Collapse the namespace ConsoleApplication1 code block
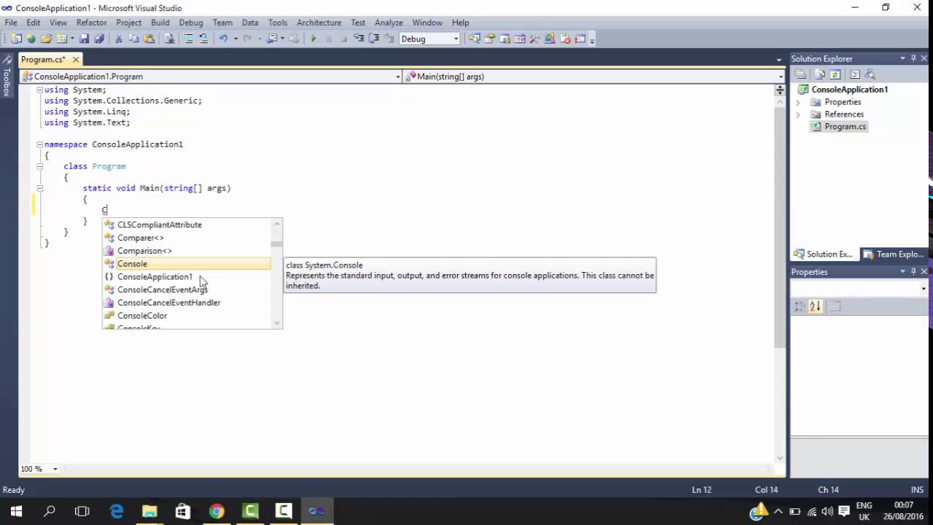This screenshot has height=525, width=933. point(39,144)
